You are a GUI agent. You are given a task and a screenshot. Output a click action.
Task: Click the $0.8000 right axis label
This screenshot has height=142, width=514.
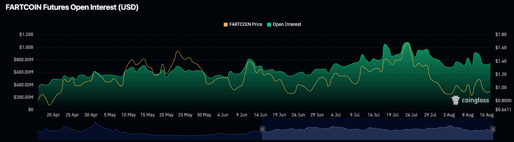tap(503, 101)
